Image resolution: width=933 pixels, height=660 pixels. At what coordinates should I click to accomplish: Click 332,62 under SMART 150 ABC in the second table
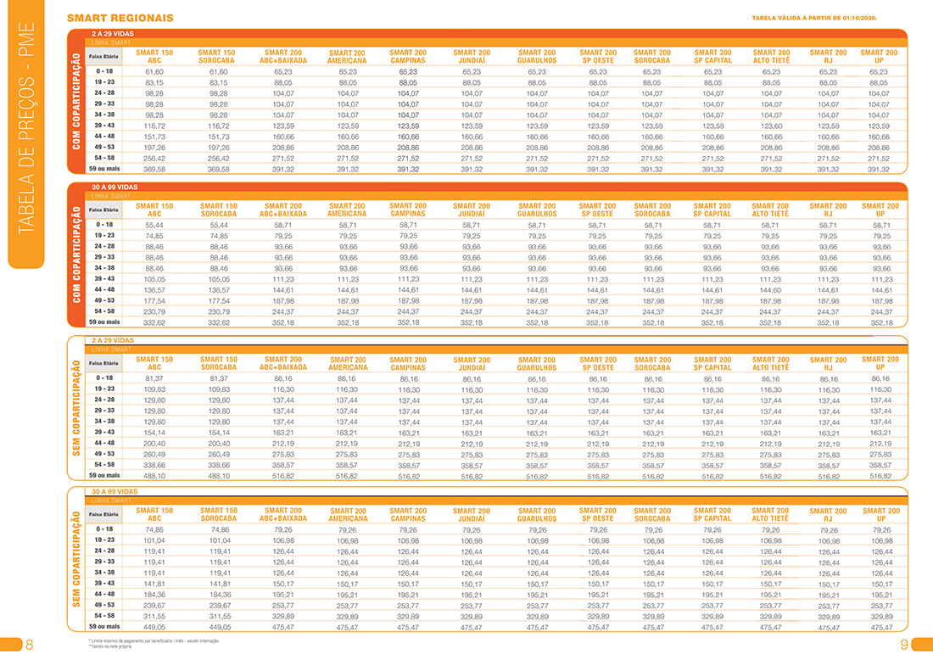pos(154,323)
